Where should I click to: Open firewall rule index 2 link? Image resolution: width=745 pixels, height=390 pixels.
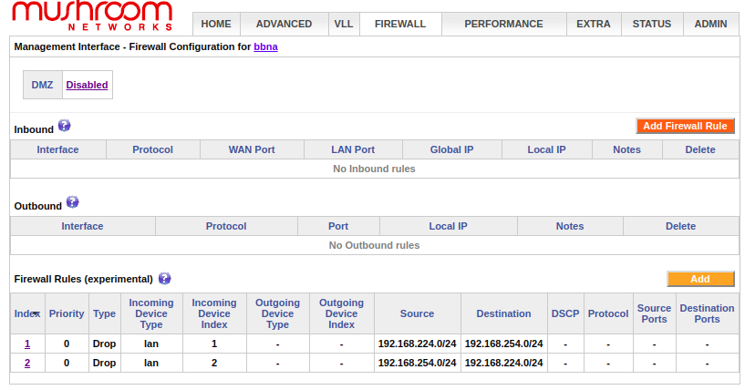tap(27, 363)
